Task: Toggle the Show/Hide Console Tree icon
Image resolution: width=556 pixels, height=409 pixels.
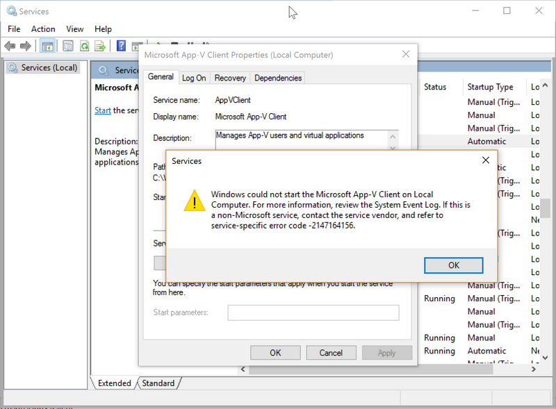Action: (47, 46)
